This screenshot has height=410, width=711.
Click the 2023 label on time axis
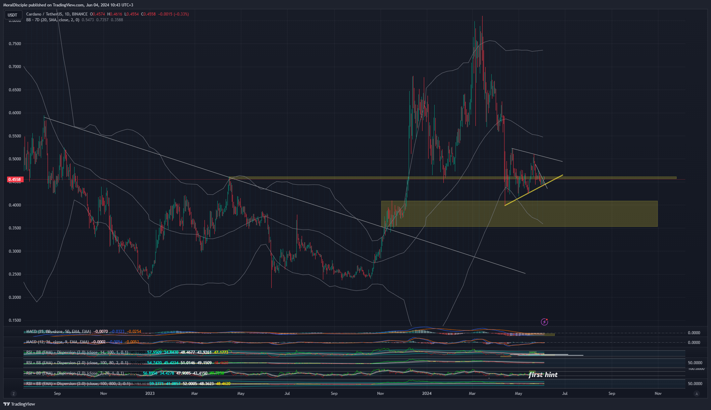[150, 393]
